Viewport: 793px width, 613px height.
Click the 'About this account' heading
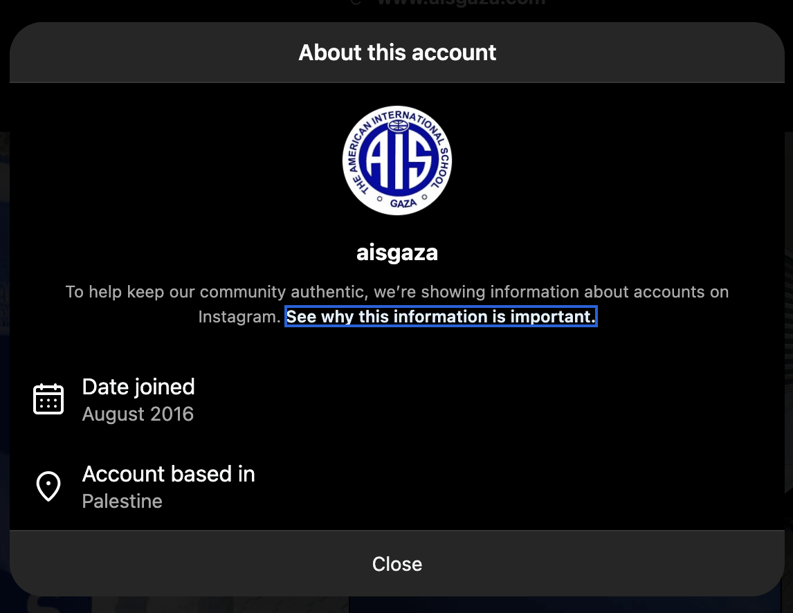[397, 53]
